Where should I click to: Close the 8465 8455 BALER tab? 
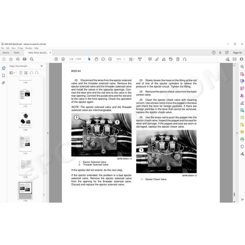[50, 52]
